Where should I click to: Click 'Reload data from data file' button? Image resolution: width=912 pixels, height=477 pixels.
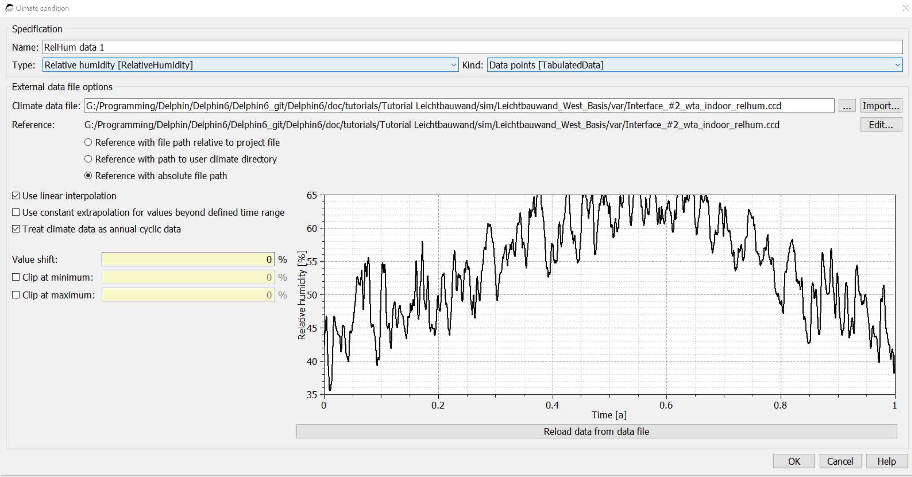pos(597,432)
